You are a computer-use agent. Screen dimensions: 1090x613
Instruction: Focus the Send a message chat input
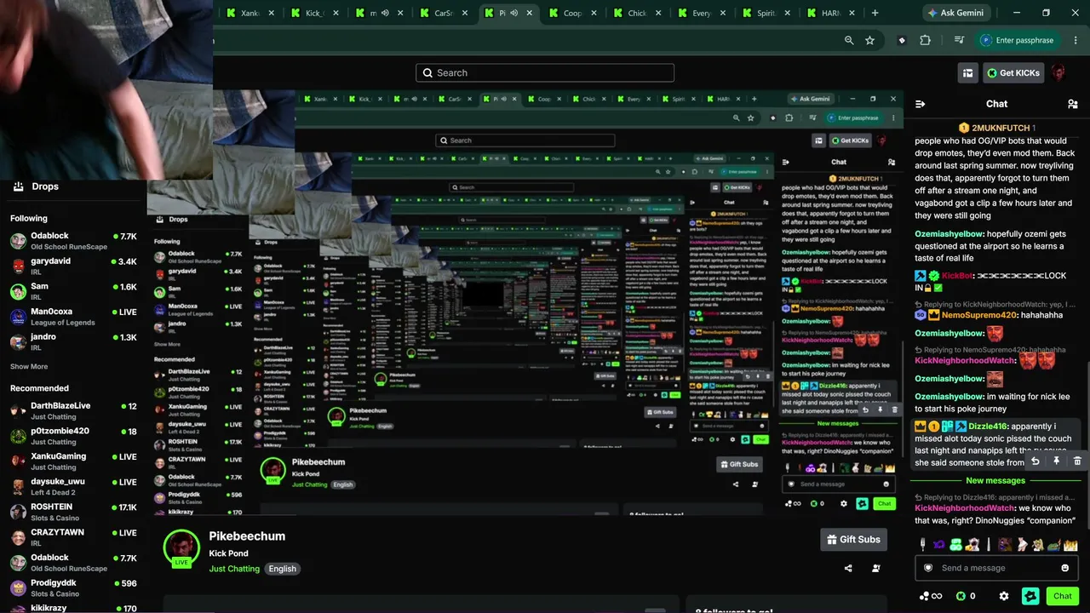click(x=996, y=568)
